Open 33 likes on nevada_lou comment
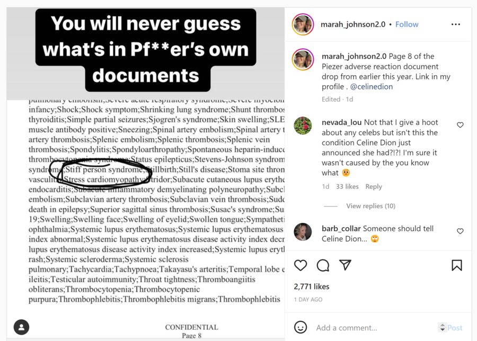The height and width of the screenshot is (341, 477). click(x=347, y=186)
